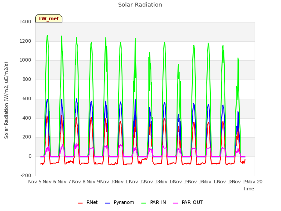Click the Solar Radiation (W/m2, uE/m2/s) y-axis label
This screenshot has height=211, width=281.
[6, 100]
